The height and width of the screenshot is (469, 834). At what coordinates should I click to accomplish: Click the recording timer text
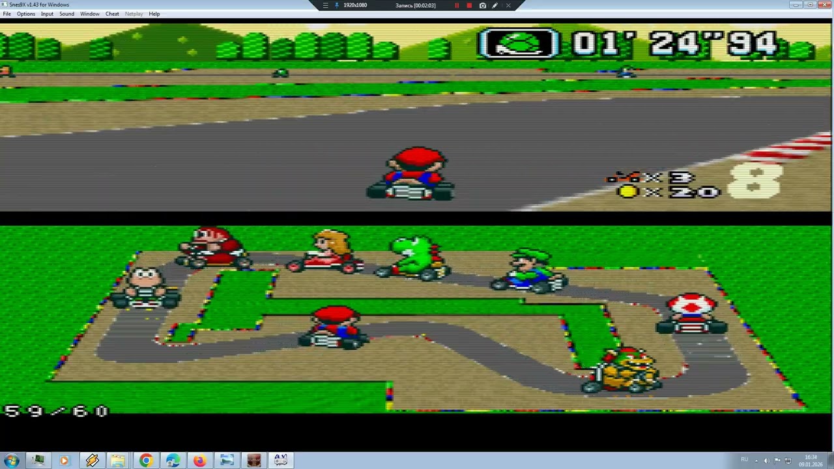(415, 5)
